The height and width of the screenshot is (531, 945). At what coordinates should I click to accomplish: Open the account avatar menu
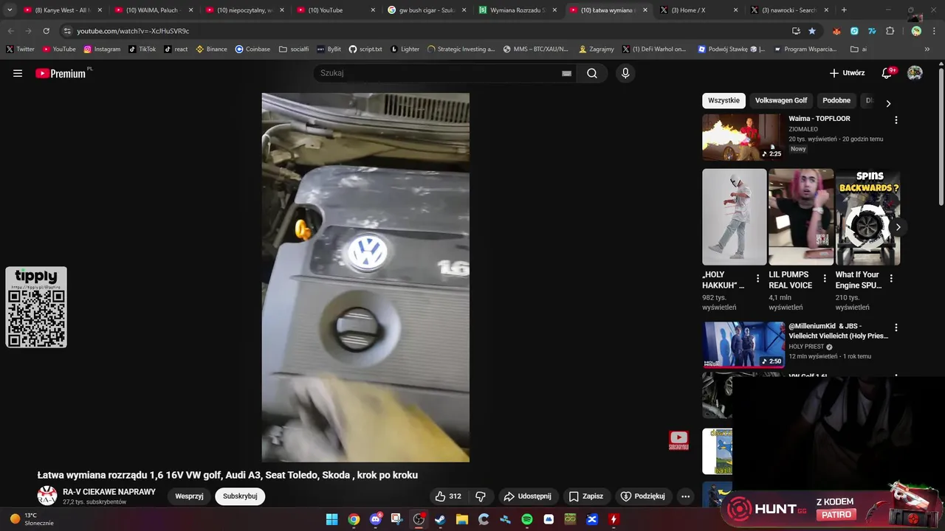(x=915, y=73)
